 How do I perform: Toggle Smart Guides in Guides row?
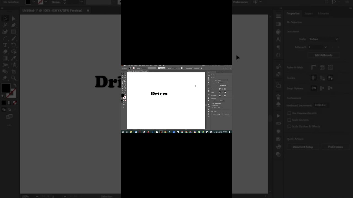pyautogui.click(x=225, y=92)
